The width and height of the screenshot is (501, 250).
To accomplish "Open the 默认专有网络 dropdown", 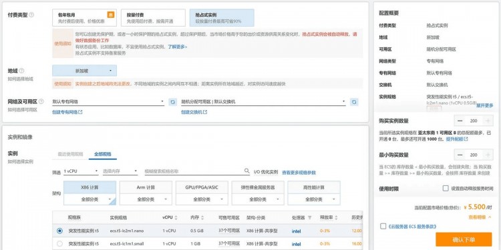I will click(x=108, y=102).
